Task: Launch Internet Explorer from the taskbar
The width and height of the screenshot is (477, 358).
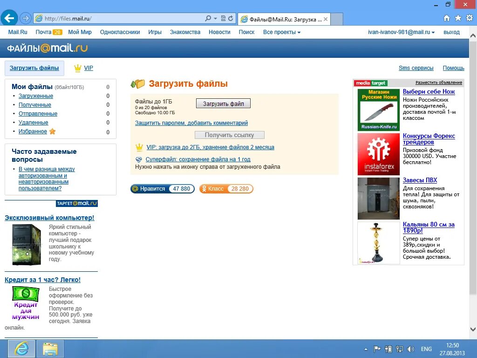Action: pyautogui.click(x=21, y=349)
